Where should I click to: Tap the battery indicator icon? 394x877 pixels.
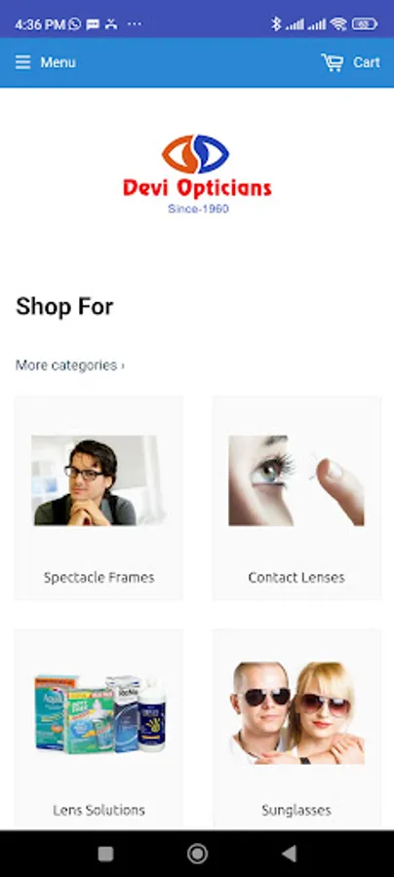[x=365, y=24]
